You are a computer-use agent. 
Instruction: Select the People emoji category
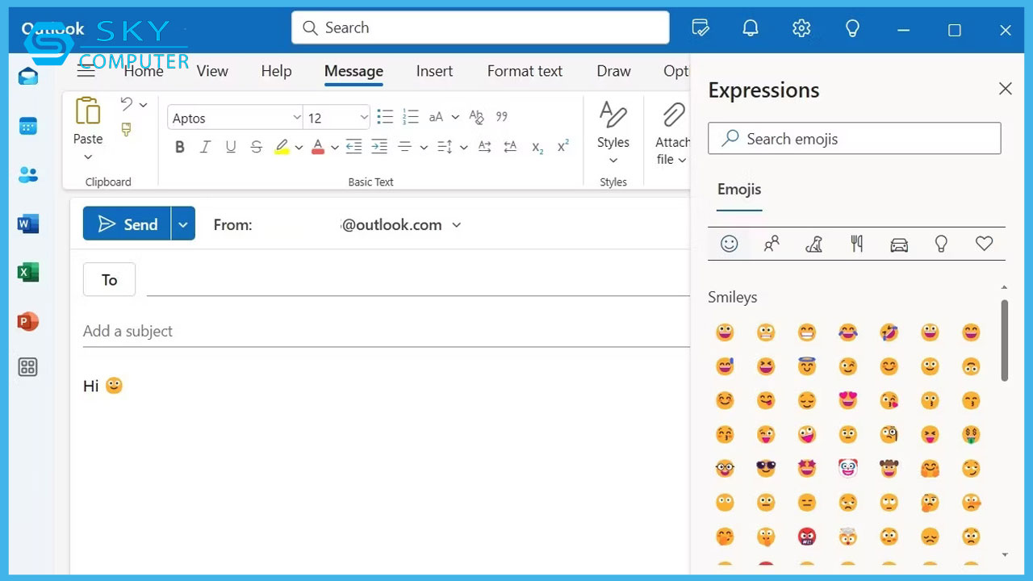[772, 243]
